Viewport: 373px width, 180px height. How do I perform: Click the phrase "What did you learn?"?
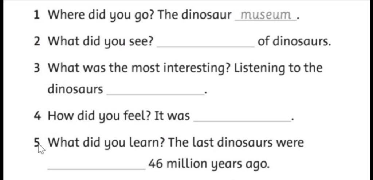click(x=107, y=143)
